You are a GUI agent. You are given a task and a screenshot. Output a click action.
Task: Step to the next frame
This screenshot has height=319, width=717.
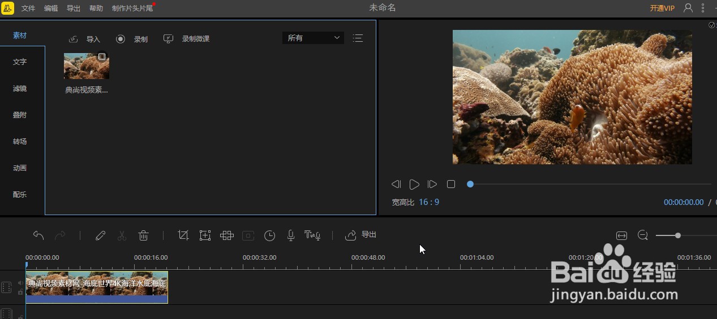(432, 184)
